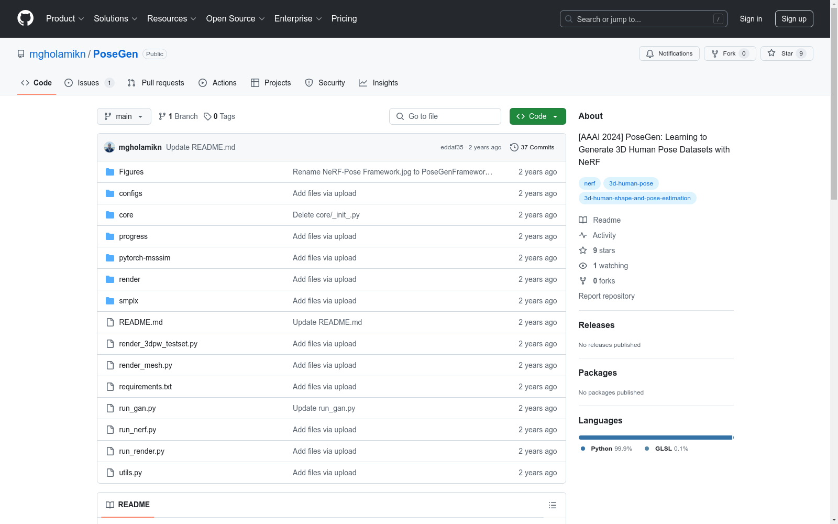Click the configs folder icon
This screenshot has height=524, width=838.
[x=110, y=193]
